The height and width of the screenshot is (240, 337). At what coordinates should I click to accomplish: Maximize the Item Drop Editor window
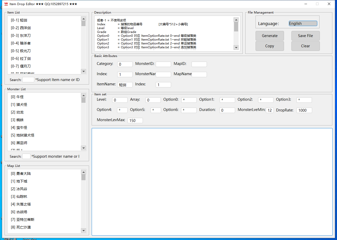tap(317, 4)
